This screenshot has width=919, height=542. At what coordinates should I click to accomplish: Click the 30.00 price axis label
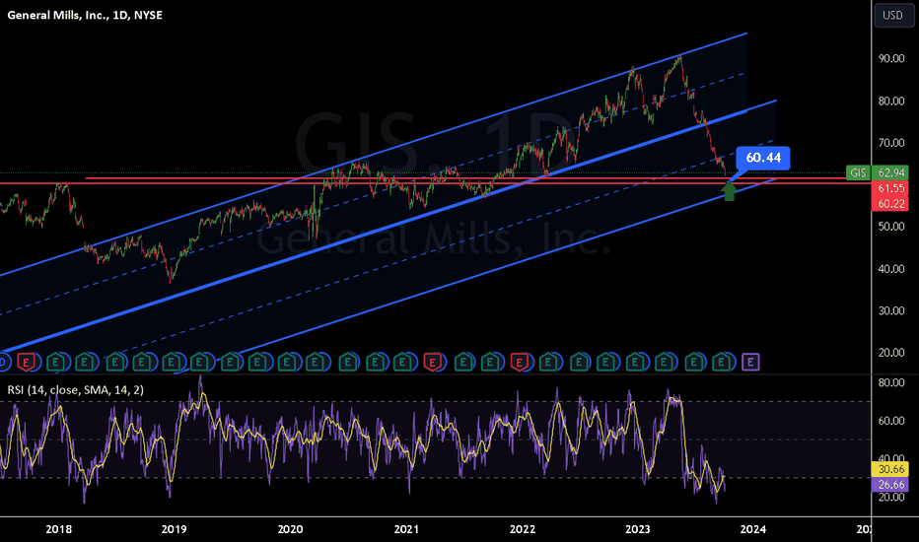coord(890,310)
